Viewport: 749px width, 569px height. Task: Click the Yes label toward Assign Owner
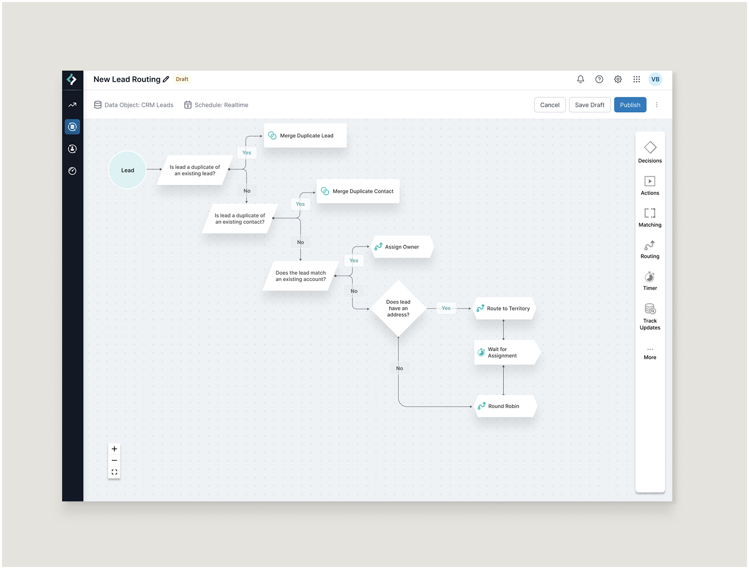pyautogui.click(x=354, y=260)
